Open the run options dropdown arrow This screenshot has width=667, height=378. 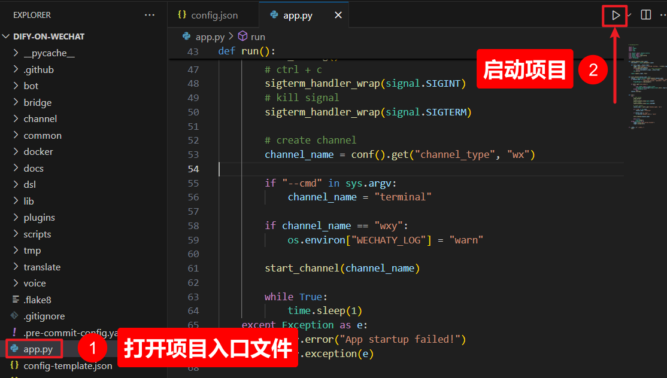tap(629, 16)
